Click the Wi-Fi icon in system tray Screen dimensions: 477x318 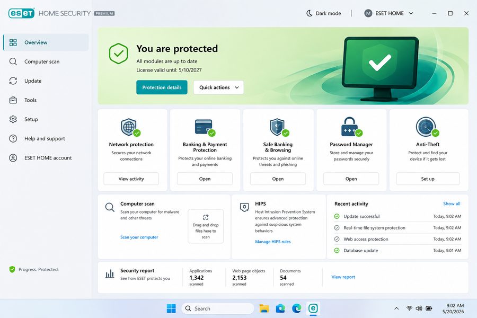409,308
